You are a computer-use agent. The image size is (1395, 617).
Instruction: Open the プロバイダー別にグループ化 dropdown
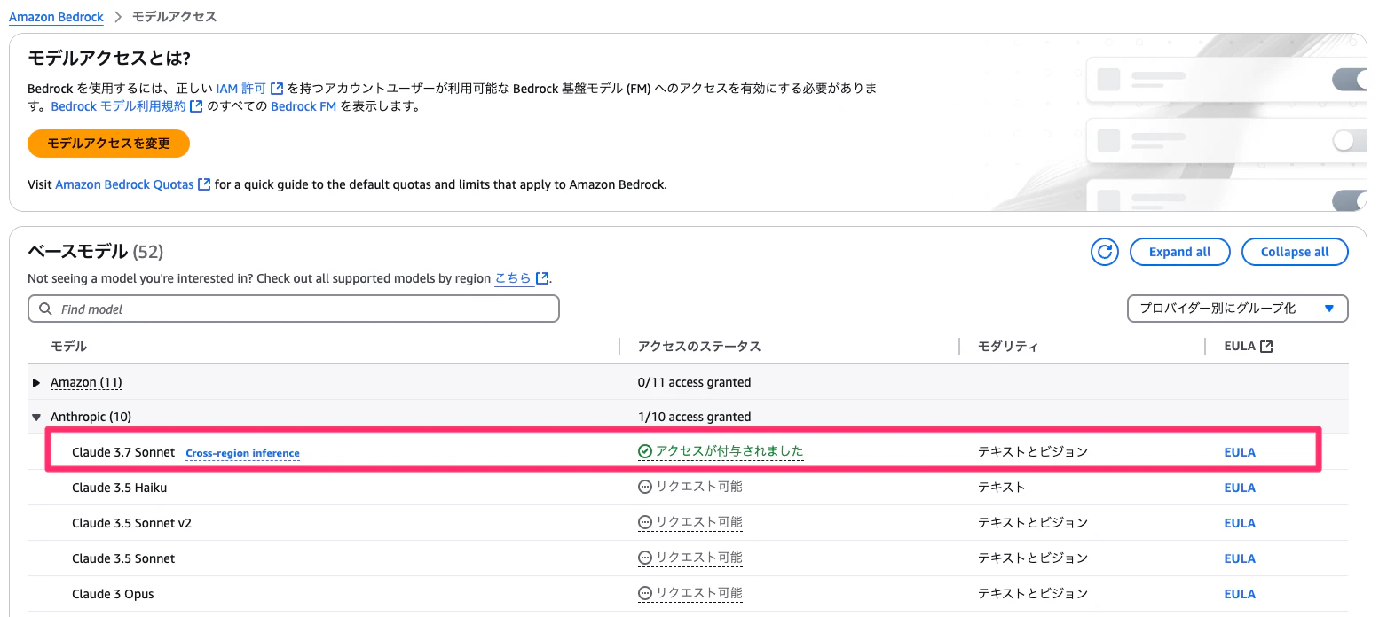[x=1238, y=308]
